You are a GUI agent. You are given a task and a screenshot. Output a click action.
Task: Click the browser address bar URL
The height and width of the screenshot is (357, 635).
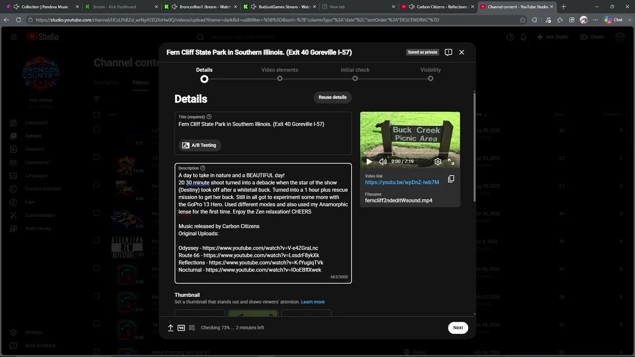[x=237, y=20]
